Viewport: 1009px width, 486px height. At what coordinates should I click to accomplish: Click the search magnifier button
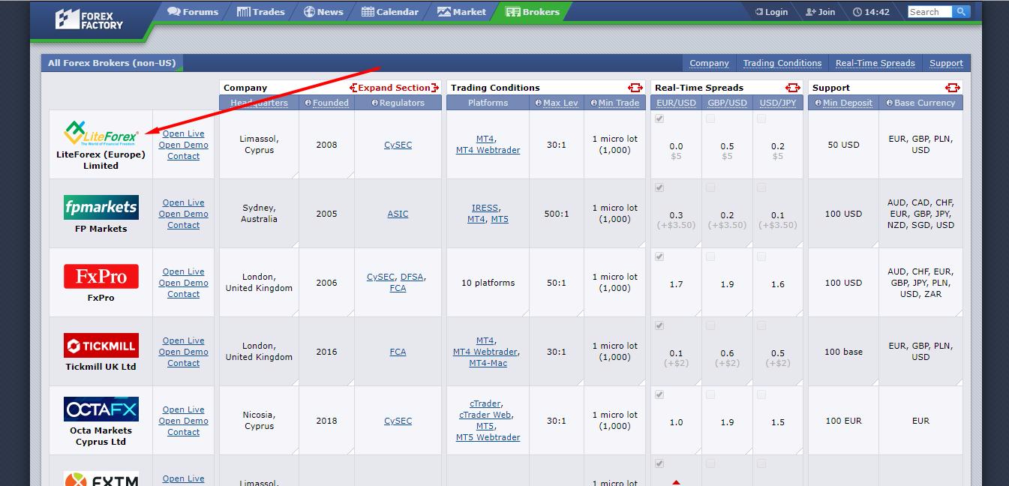point(961,12)
